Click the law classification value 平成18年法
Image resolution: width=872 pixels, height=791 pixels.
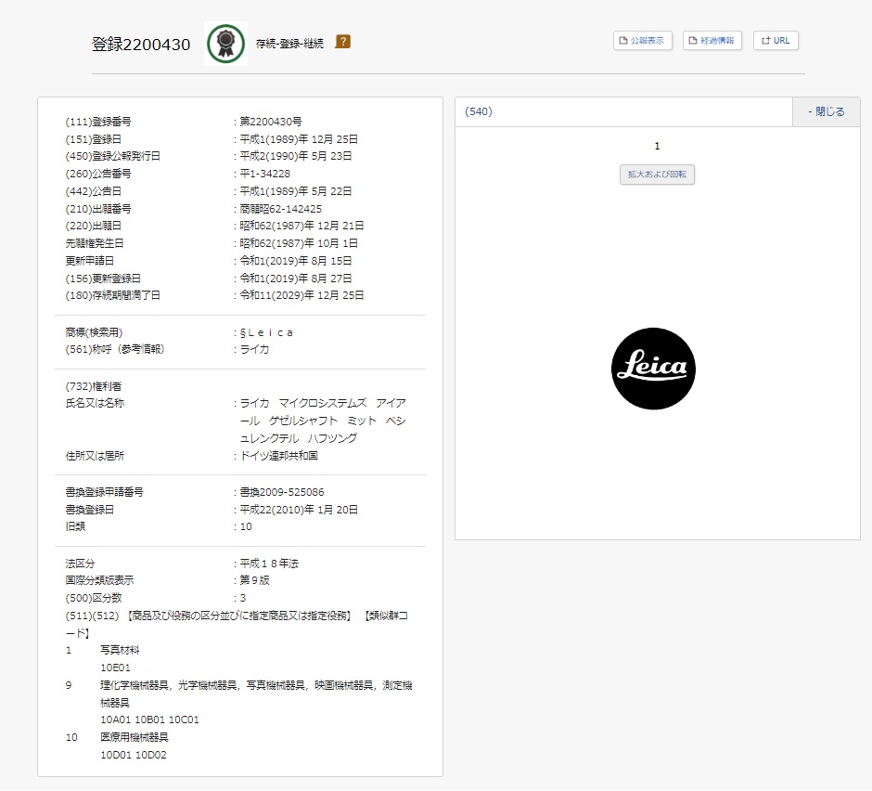click(x=269, y=564)
